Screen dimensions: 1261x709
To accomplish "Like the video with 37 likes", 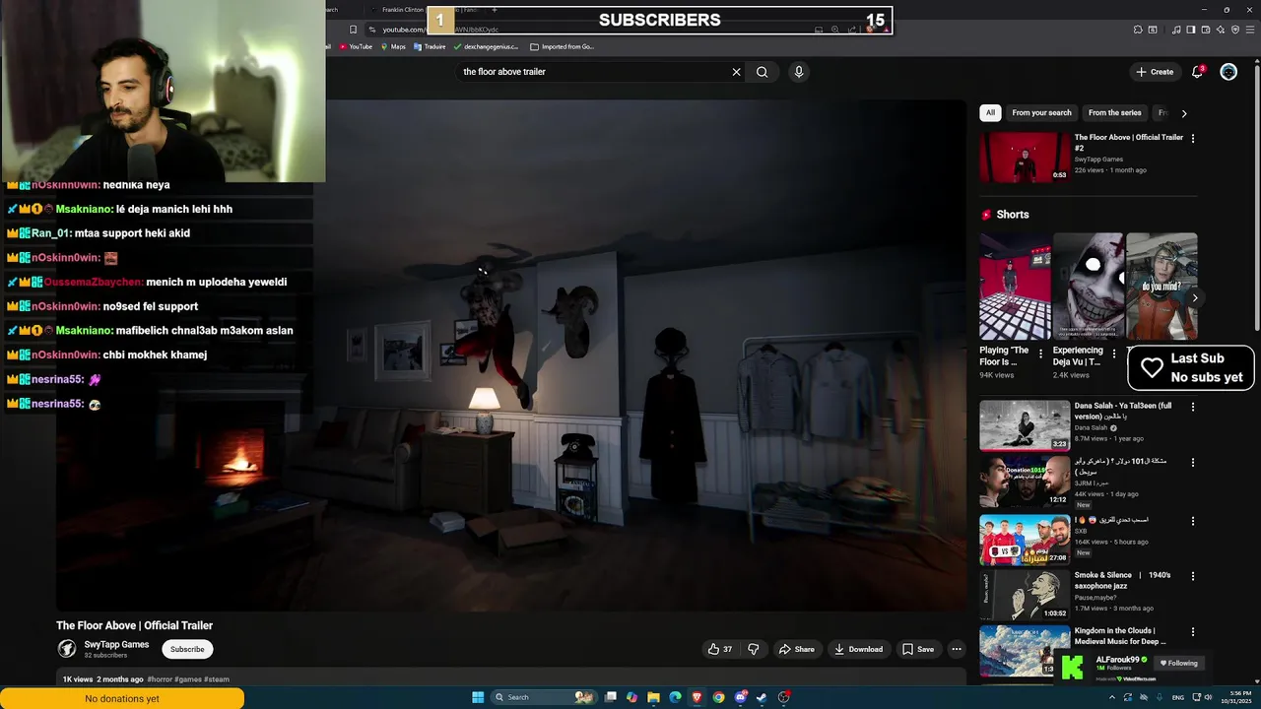I will [x=719, y=649].
